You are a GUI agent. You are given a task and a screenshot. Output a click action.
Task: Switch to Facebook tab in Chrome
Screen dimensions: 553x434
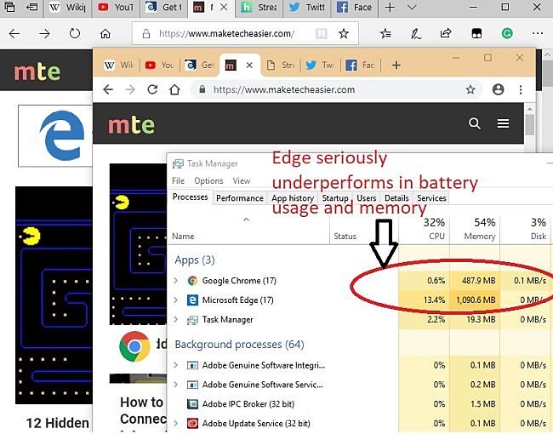point(360,66)
